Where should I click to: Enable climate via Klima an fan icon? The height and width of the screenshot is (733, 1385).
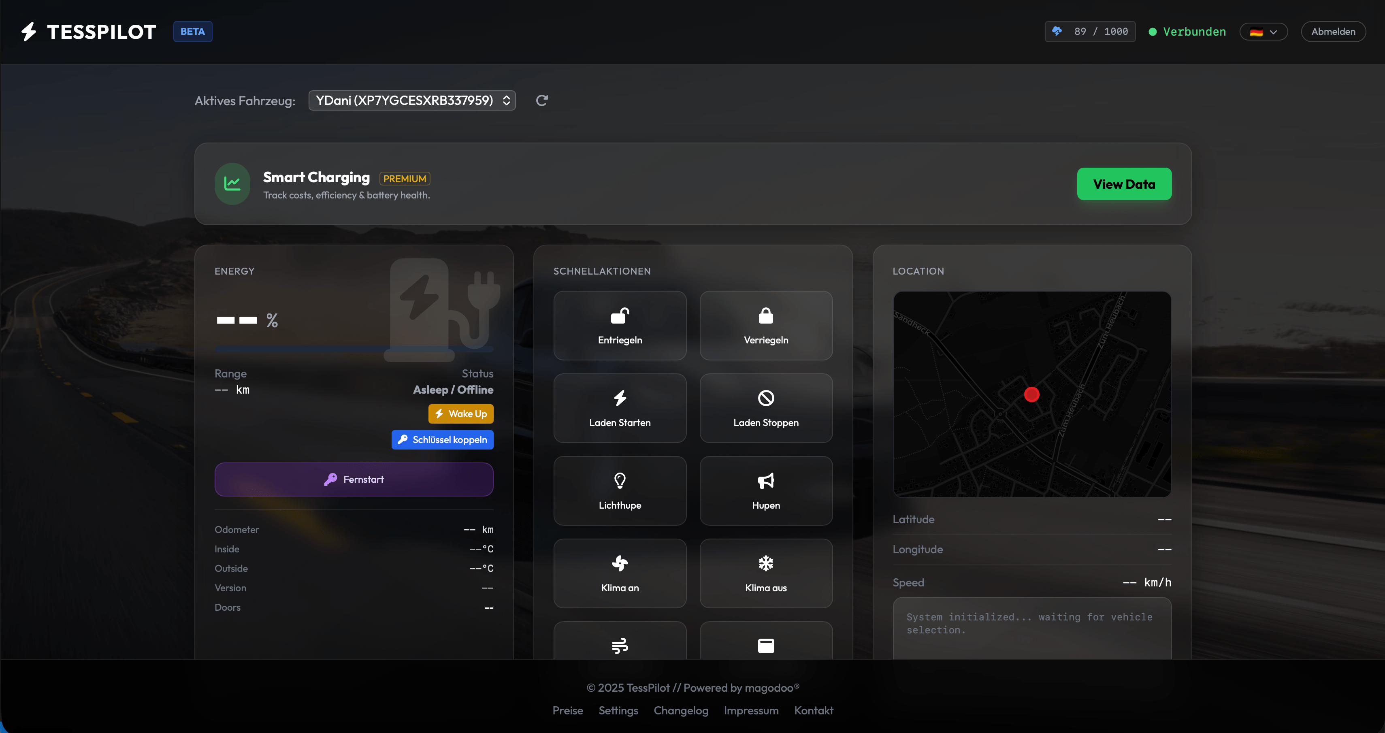[619, 564]
